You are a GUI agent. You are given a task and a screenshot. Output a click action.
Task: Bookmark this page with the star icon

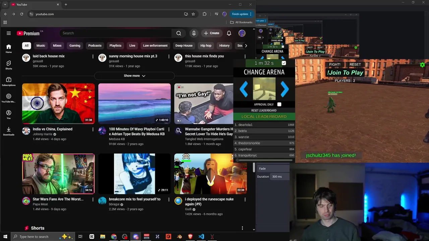point(193,14)
